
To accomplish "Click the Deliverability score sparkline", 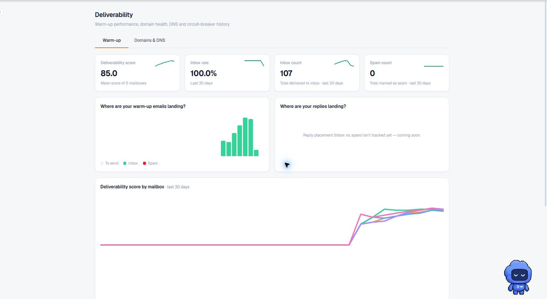I will [165, 63].
